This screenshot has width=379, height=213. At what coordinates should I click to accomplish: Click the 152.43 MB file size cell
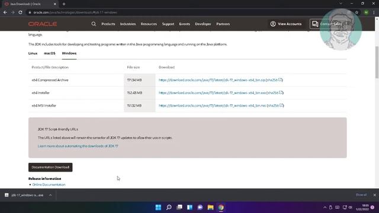(x=140, y=93)
